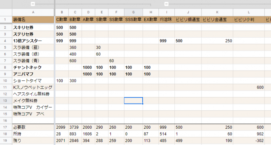Viewport: 271px width, 145px height.
Task: Click the cell with value 1606
Action: coord(88,133)
